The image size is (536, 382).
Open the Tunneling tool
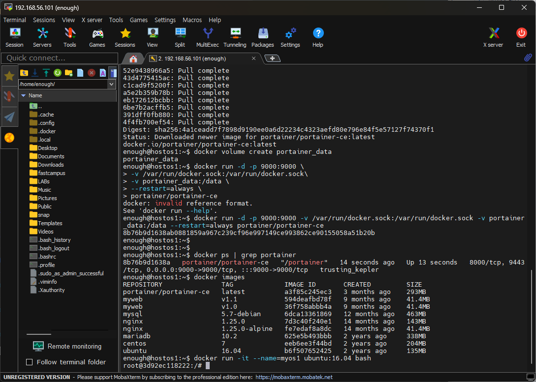235,37
